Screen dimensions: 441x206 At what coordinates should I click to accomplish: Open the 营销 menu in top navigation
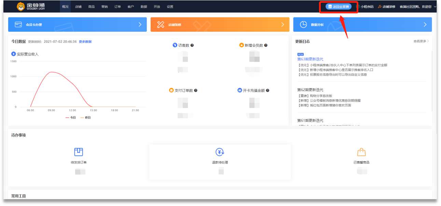105,7
